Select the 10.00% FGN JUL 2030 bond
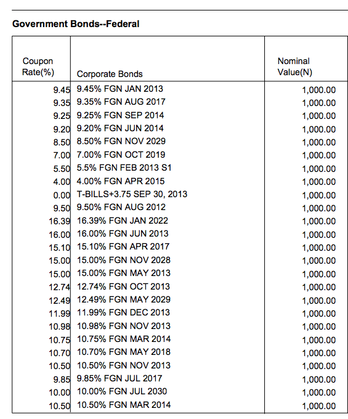The image size is (348, 419). 122,391
